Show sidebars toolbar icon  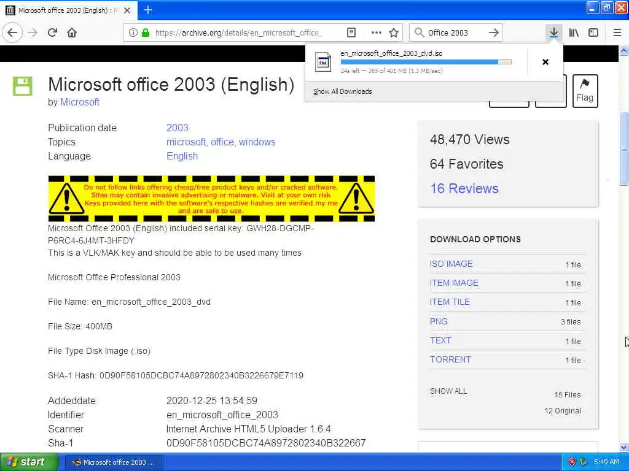(x=593, y=33)
